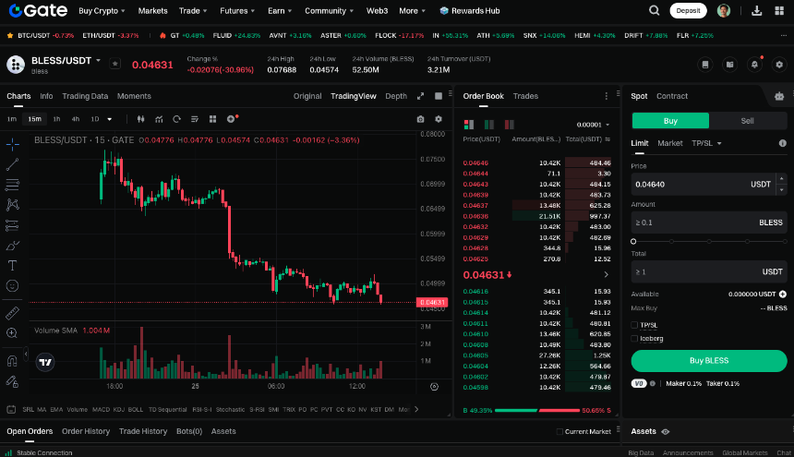
Task: Open chart settings gear icon
Action: (439, 119)
